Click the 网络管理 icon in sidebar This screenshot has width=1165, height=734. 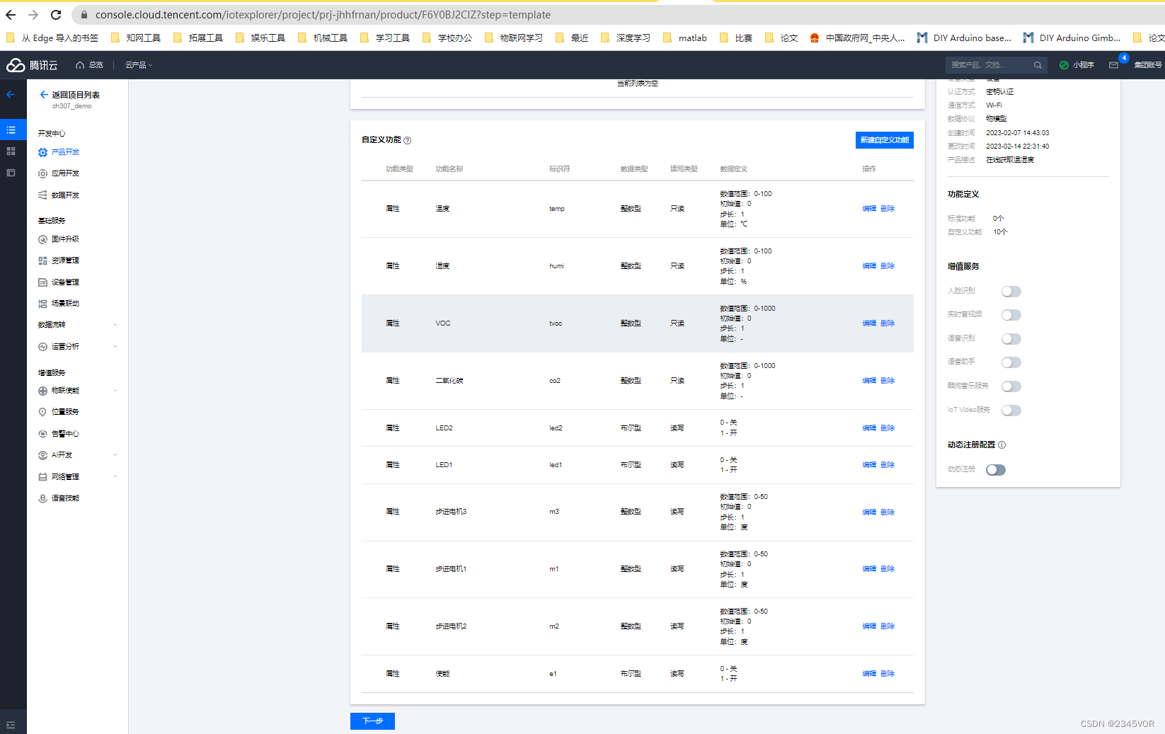point(42,477)
